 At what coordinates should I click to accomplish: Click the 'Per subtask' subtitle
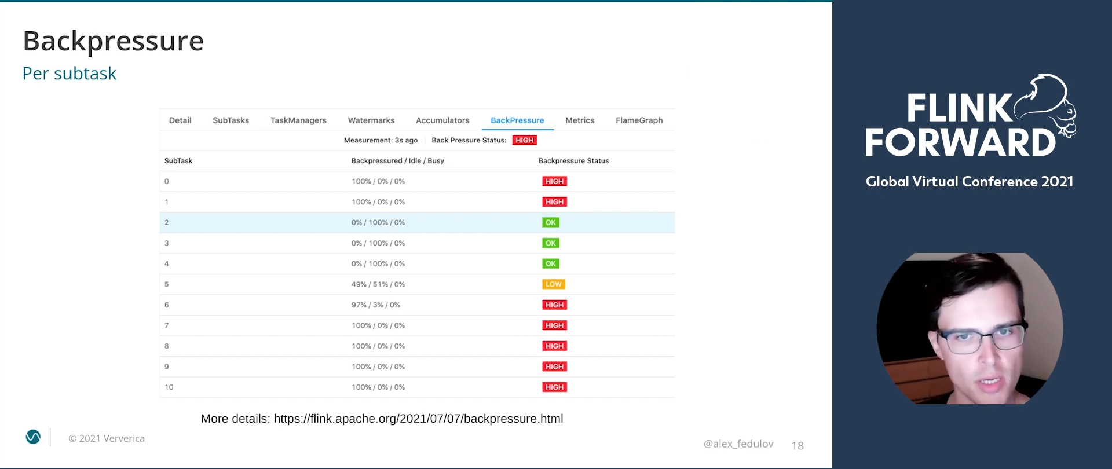[69, 74]
